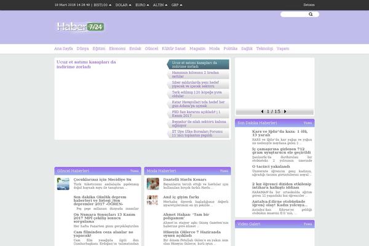Focus the search input field
This screenshot has height=246, width=369.
(295, 14)
